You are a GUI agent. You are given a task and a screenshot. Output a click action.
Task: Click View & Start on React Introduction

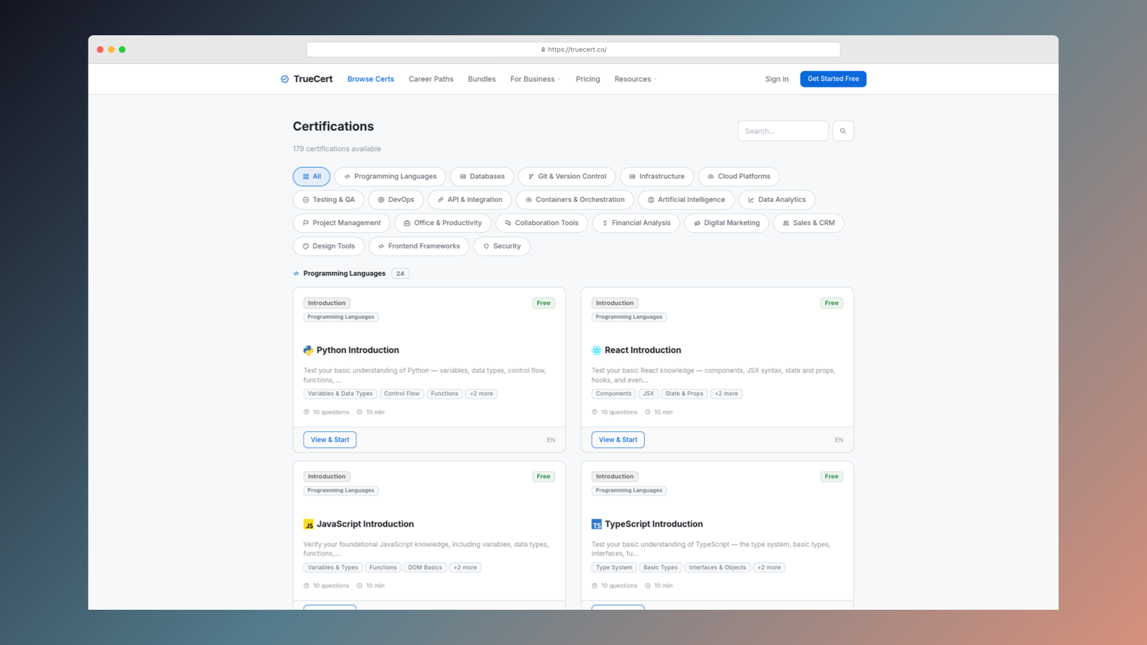pyautogui.click(x=618, y=440)
